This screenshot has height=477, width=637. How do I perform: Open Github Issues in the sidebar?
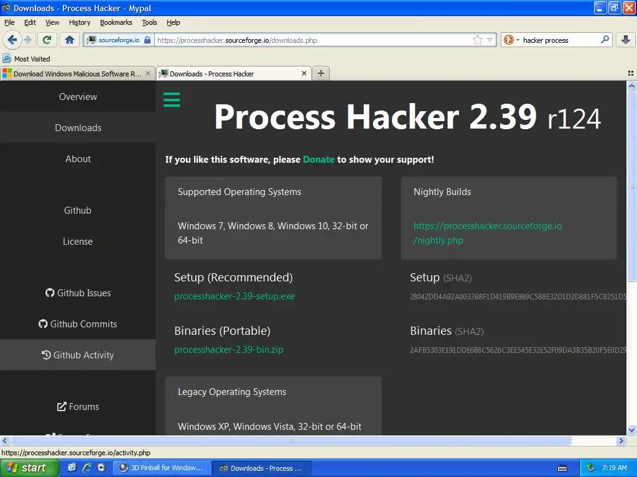78,293
